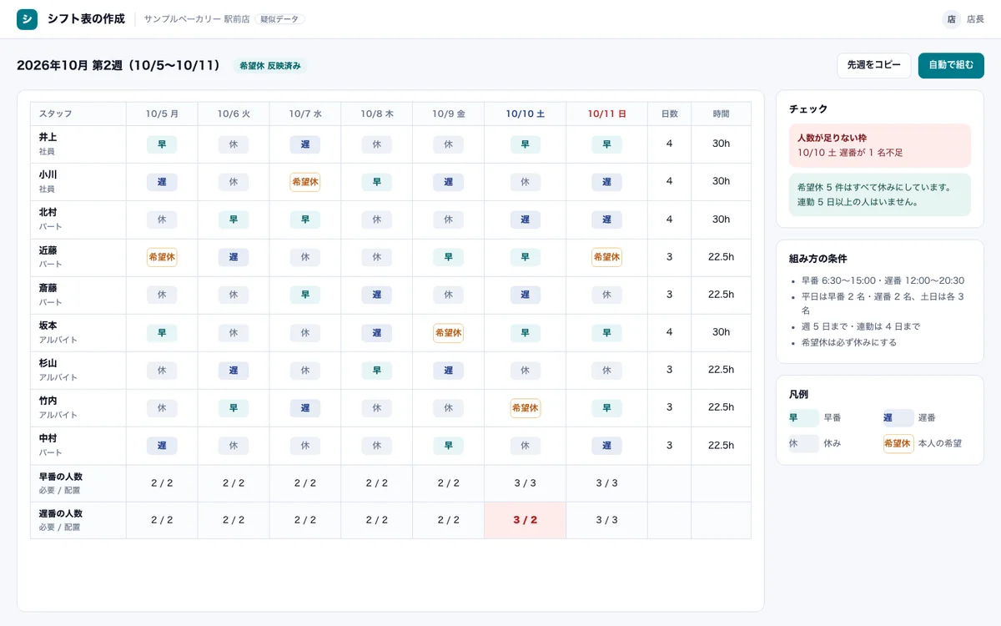Screen dimensions: 1001x626
Task: Click 近藤's 22.5h hours value
Action: coord(722,257)
